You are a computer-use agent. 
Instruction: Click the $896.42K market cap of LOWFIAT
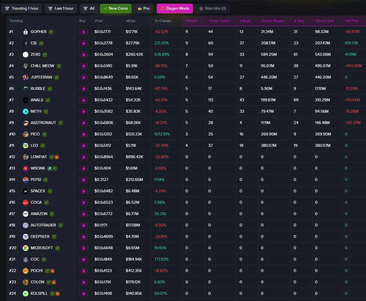[x=134, y=157]
